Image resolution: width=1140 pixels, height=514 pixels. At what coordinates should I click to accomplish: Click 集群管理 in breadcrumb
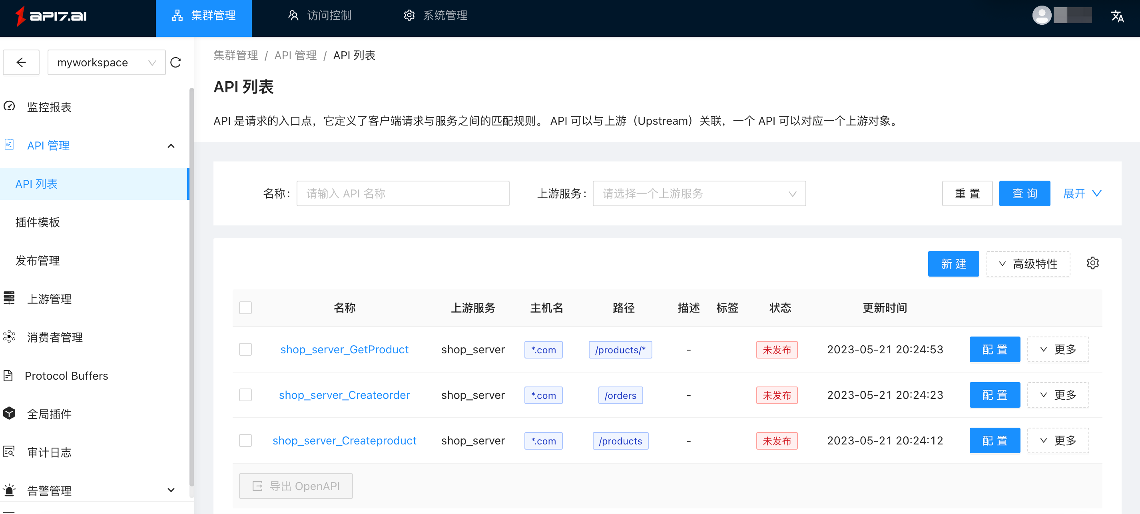click(236, 55)
